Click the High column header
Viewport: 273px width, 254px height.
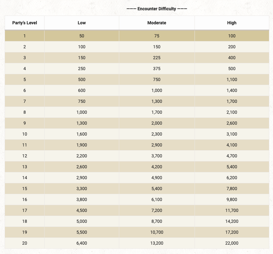pos(232,23)
